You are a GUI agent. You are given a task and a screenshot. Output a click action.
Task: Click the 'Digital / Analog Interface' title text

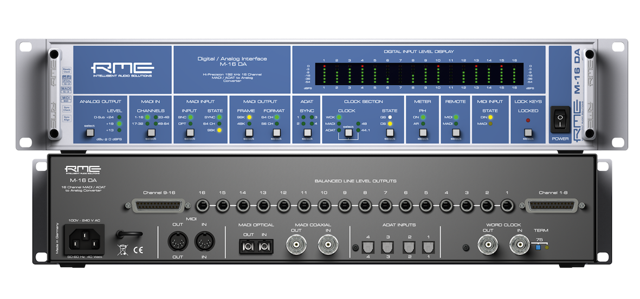point(232,58)
